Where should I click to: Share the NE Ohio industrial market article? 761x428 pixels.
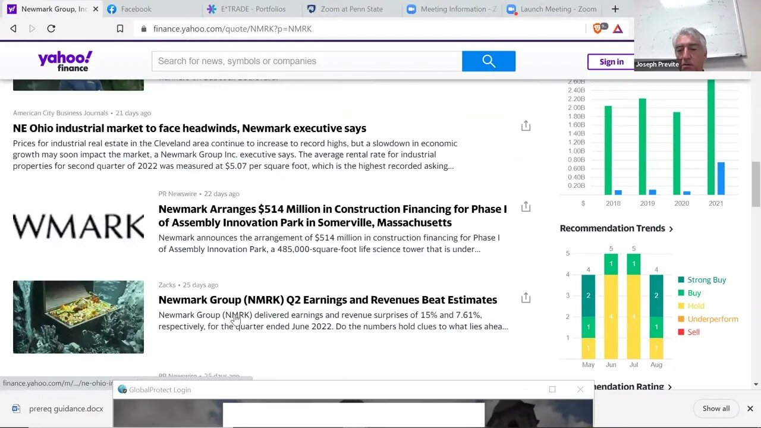[x=526, y=125]
